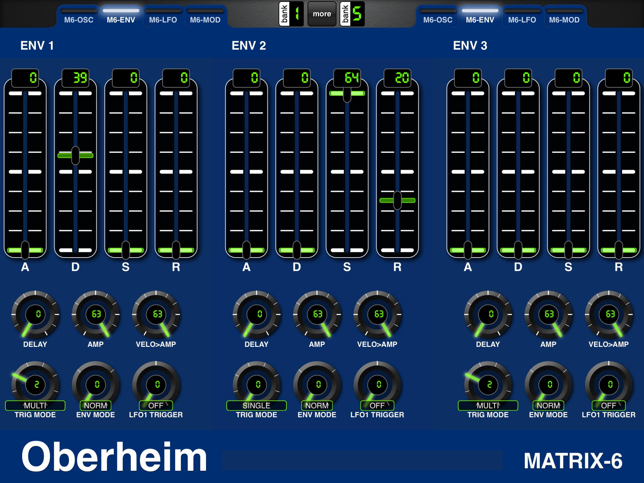Click ENV 3 VELO>AMP knob
The height and width of the screenshot is (483, 644).
[609, 314]
